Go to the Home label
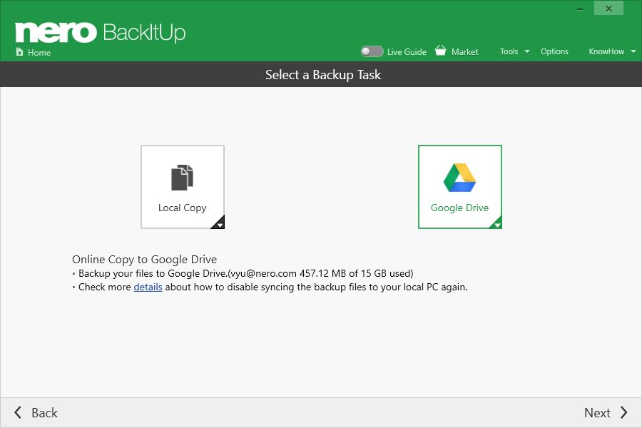Image resolution: width=642 pixels, height=428 pixels. 39,52
